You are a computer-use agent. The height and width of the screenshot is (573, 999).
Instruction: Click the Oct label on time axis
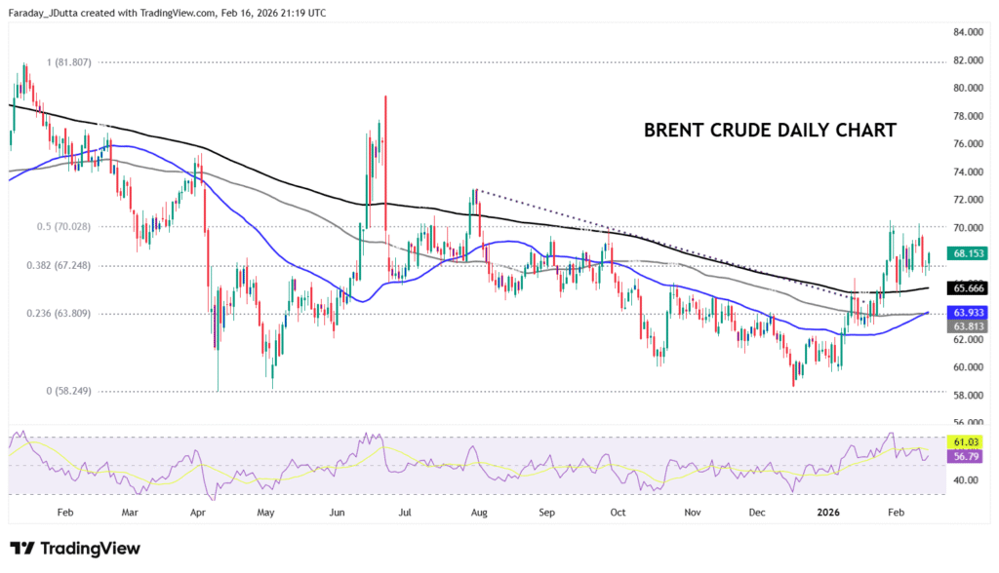click(x=618, y=511)
